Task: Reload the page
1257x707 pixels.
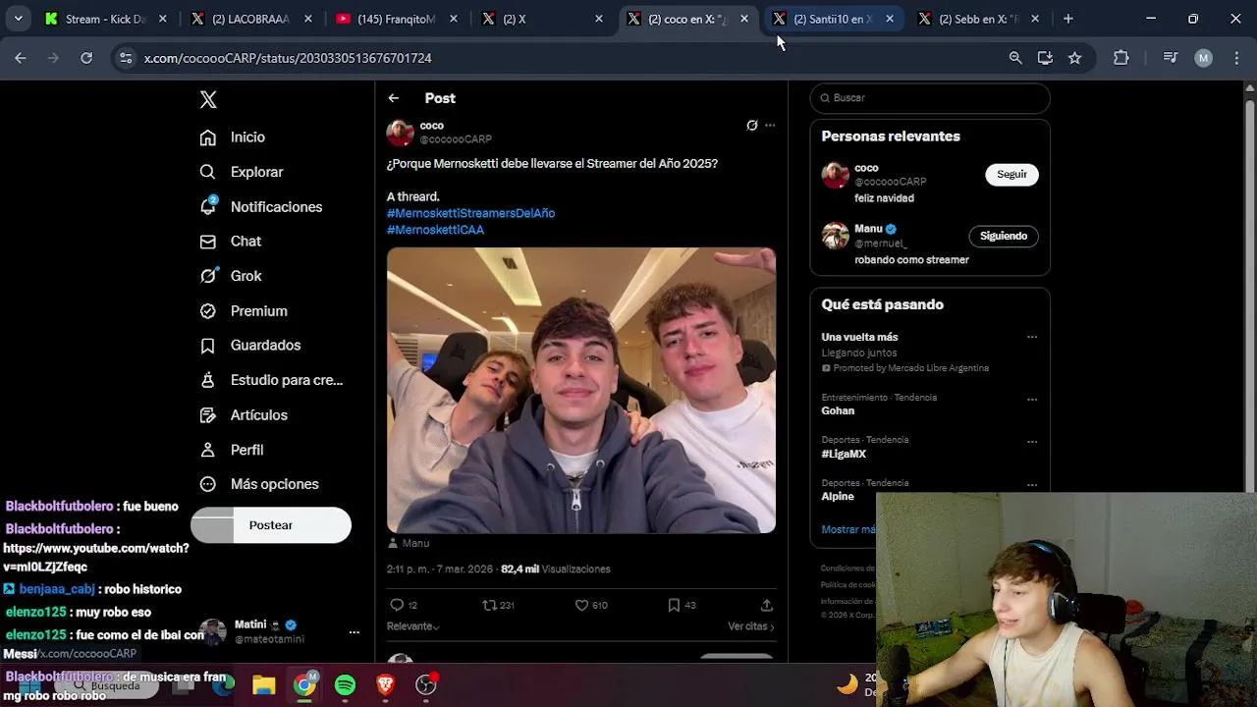Action: 86,58
